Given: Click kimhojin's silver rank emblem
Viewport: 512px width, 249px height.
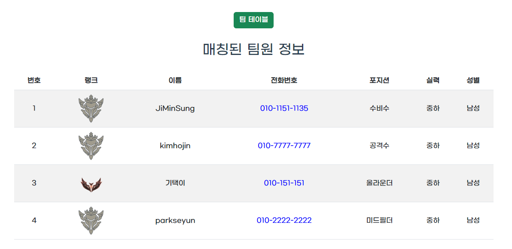Looking at the screenshot, I should pos(91,146).
